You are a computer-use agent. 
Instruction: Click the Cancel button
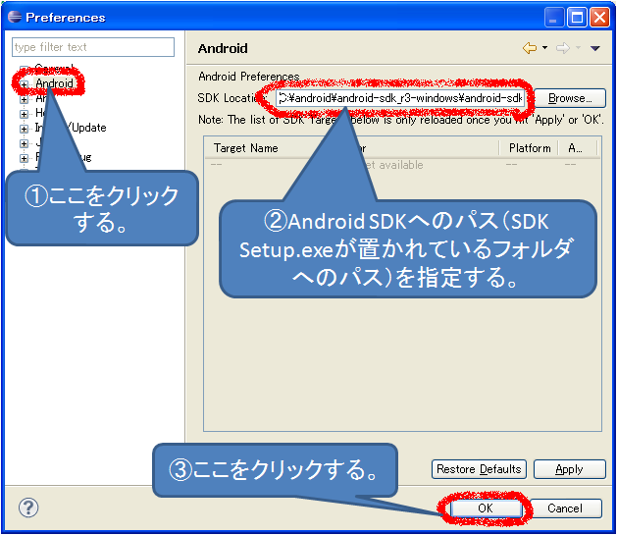pyautogui.click(x=565, y=508)
